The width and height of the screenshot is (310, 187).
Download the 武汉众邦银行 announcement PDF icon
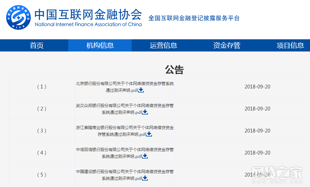tap(145, 112)
